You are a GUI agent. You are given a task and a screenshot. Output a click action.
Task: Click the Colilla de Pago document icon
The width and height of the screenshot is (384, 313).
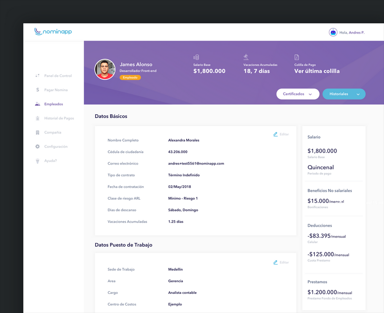pos(297,57)
